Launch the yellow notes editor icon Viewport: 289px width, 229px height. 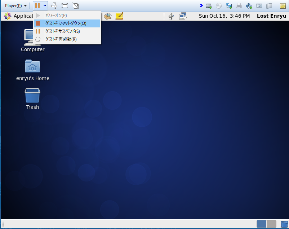tap(119, 16)
